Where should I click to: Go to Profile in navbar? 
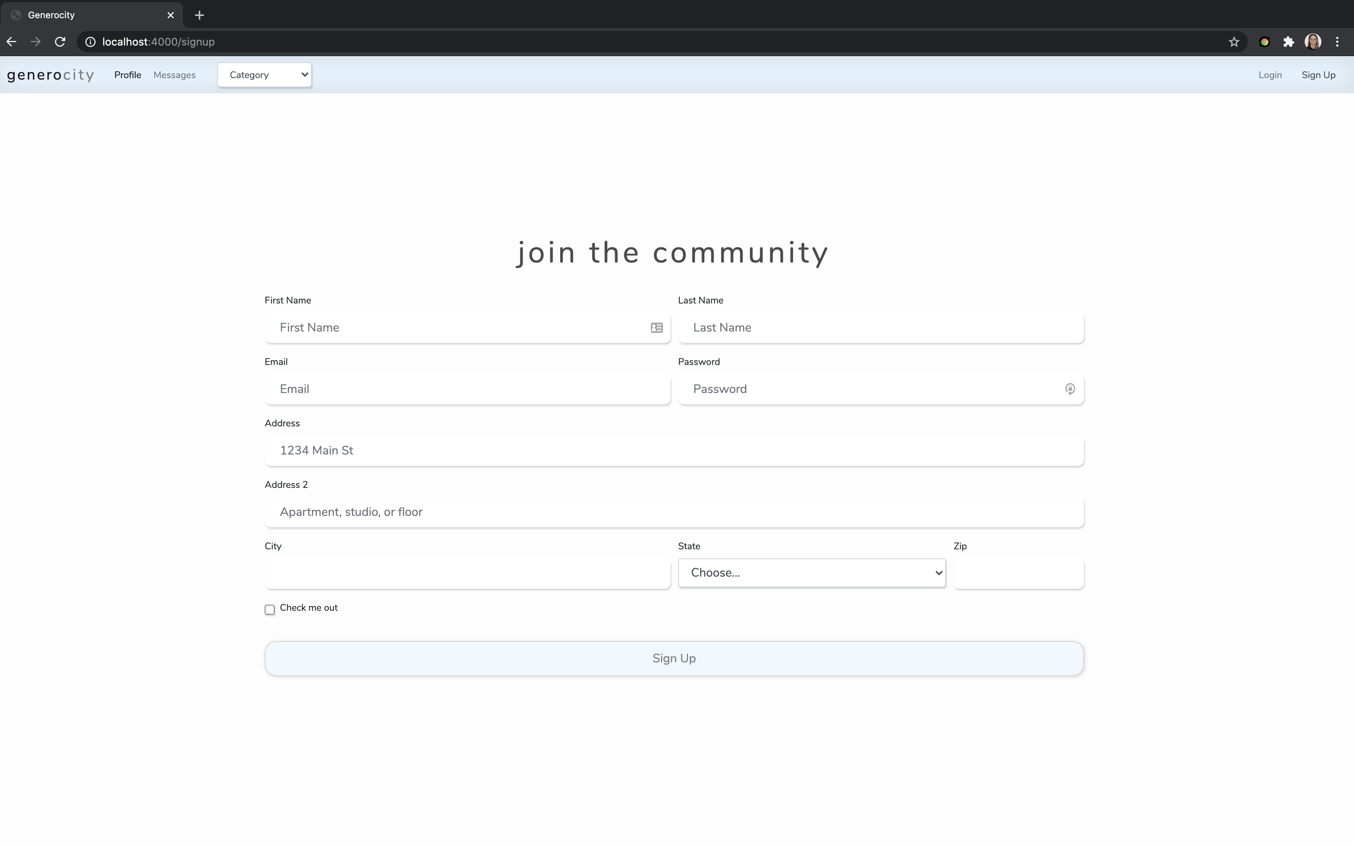click(x=127, y=75)
